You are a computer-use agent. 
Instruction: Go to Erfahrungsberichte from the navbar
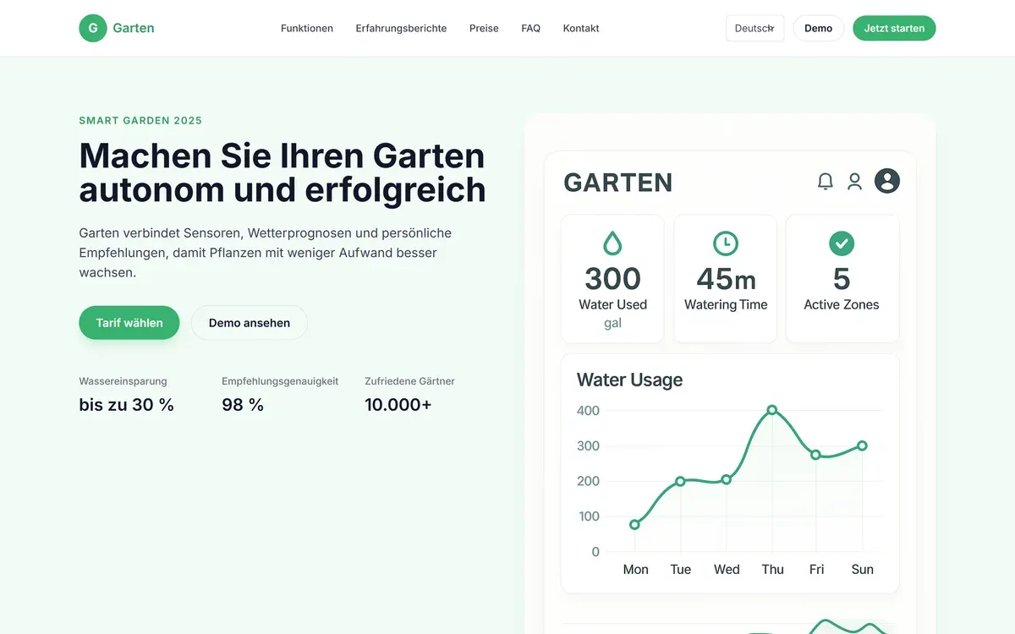401,28
